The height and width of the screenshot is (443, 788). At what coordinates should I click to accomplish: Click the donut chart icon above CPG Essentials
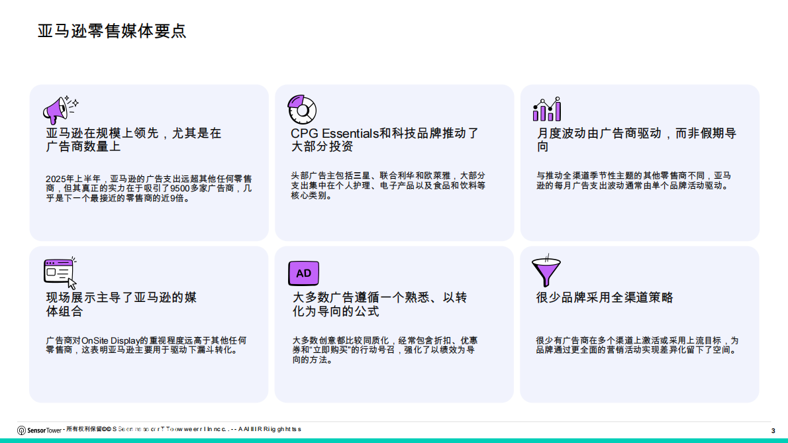(x=302, y=109)
